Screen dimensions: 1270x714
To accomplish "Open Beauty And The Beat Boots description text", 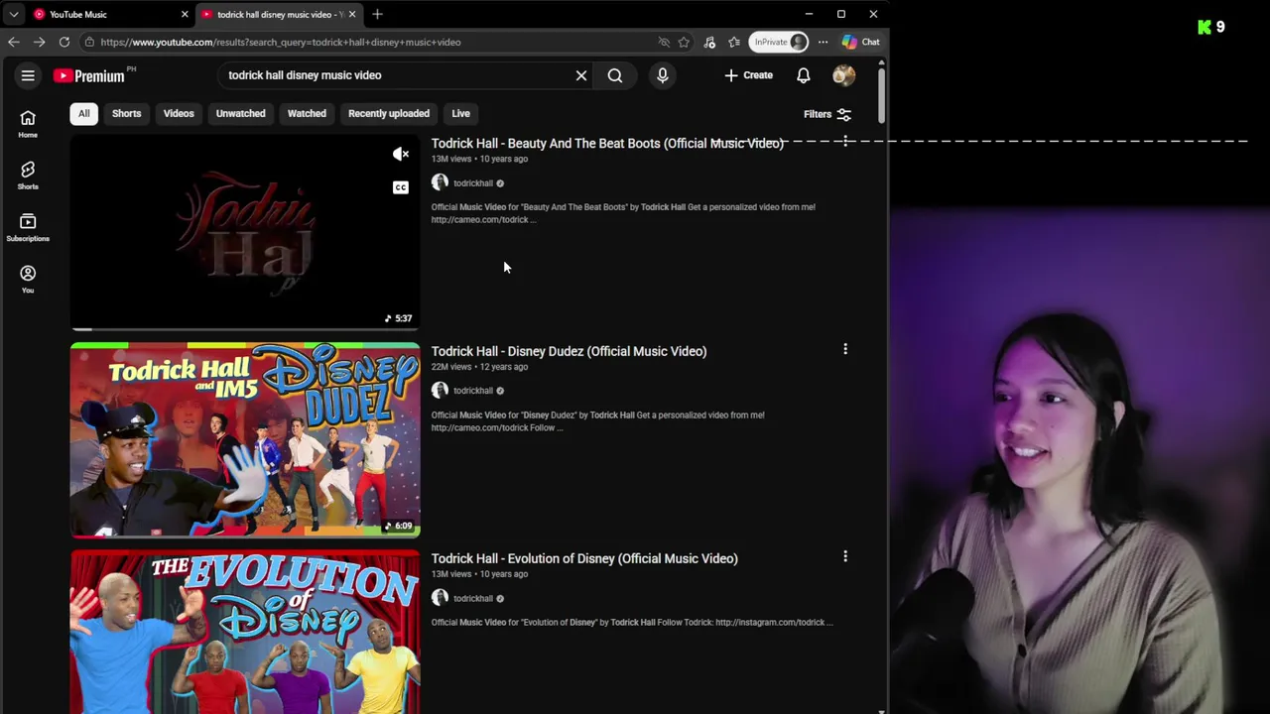I will click(623, 213).
